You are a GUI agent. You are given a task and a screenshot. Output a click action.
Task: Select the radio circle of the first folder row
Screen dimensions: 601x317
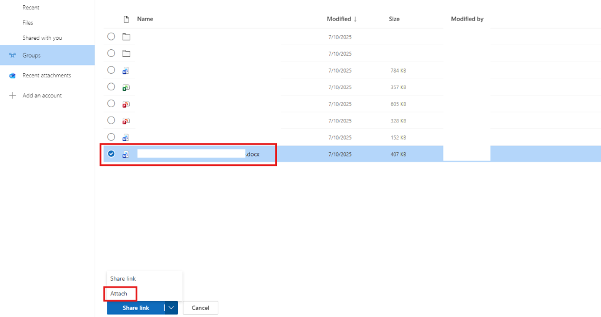(111, 36)
